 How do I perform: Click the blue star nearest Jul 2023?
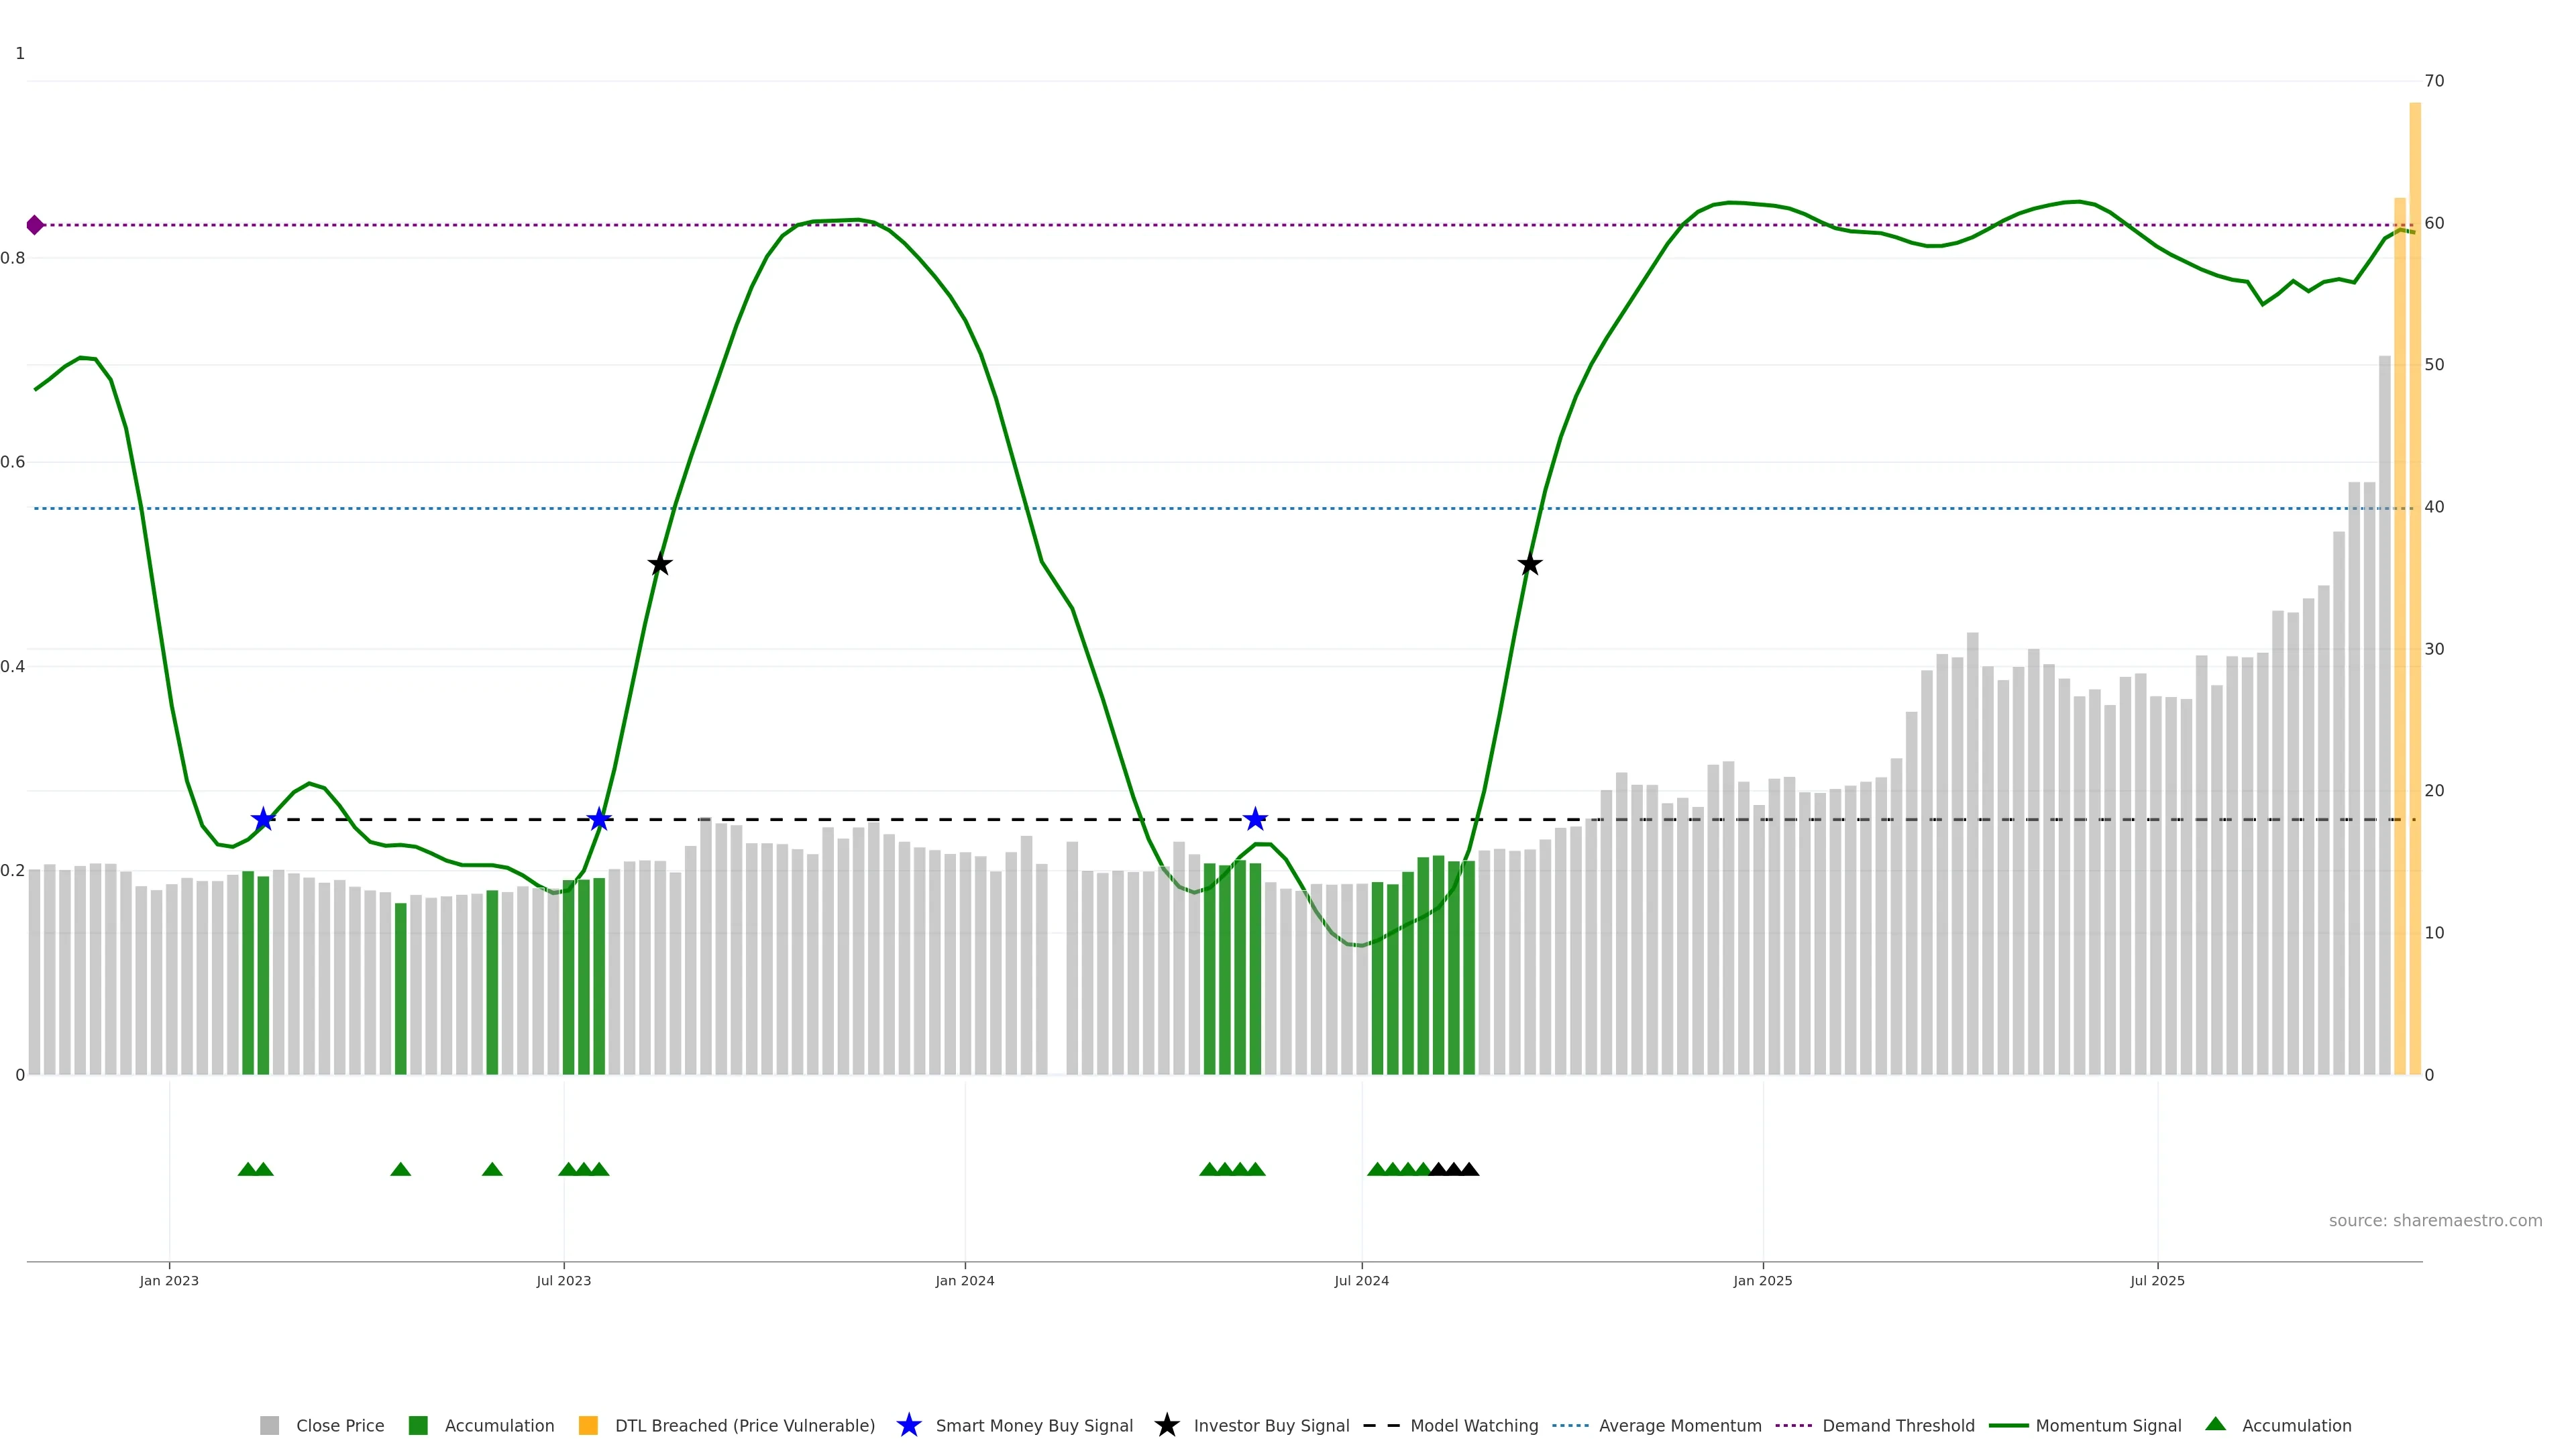coord(599,820)
